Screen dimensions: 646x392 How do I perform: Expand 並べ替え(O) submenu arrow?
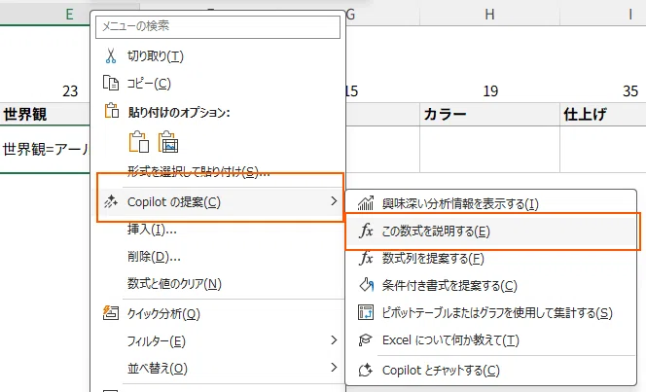click(334, 368)
